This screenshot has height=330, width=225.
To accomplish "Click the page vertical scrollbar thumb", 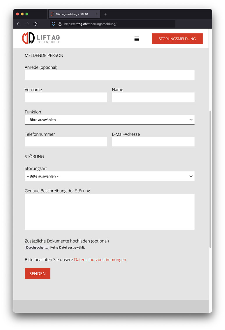I will pos(210,179).
